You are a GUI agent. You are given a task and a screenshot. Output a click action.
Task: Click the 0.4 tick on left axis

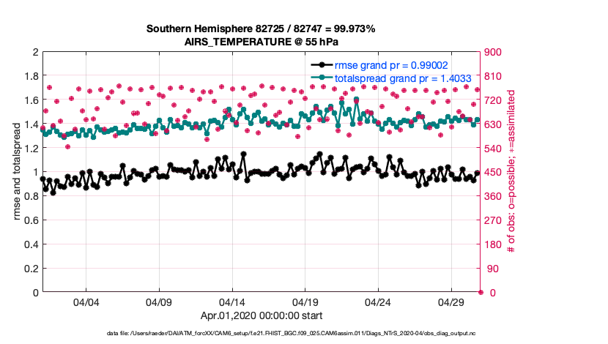coord(30,244)
